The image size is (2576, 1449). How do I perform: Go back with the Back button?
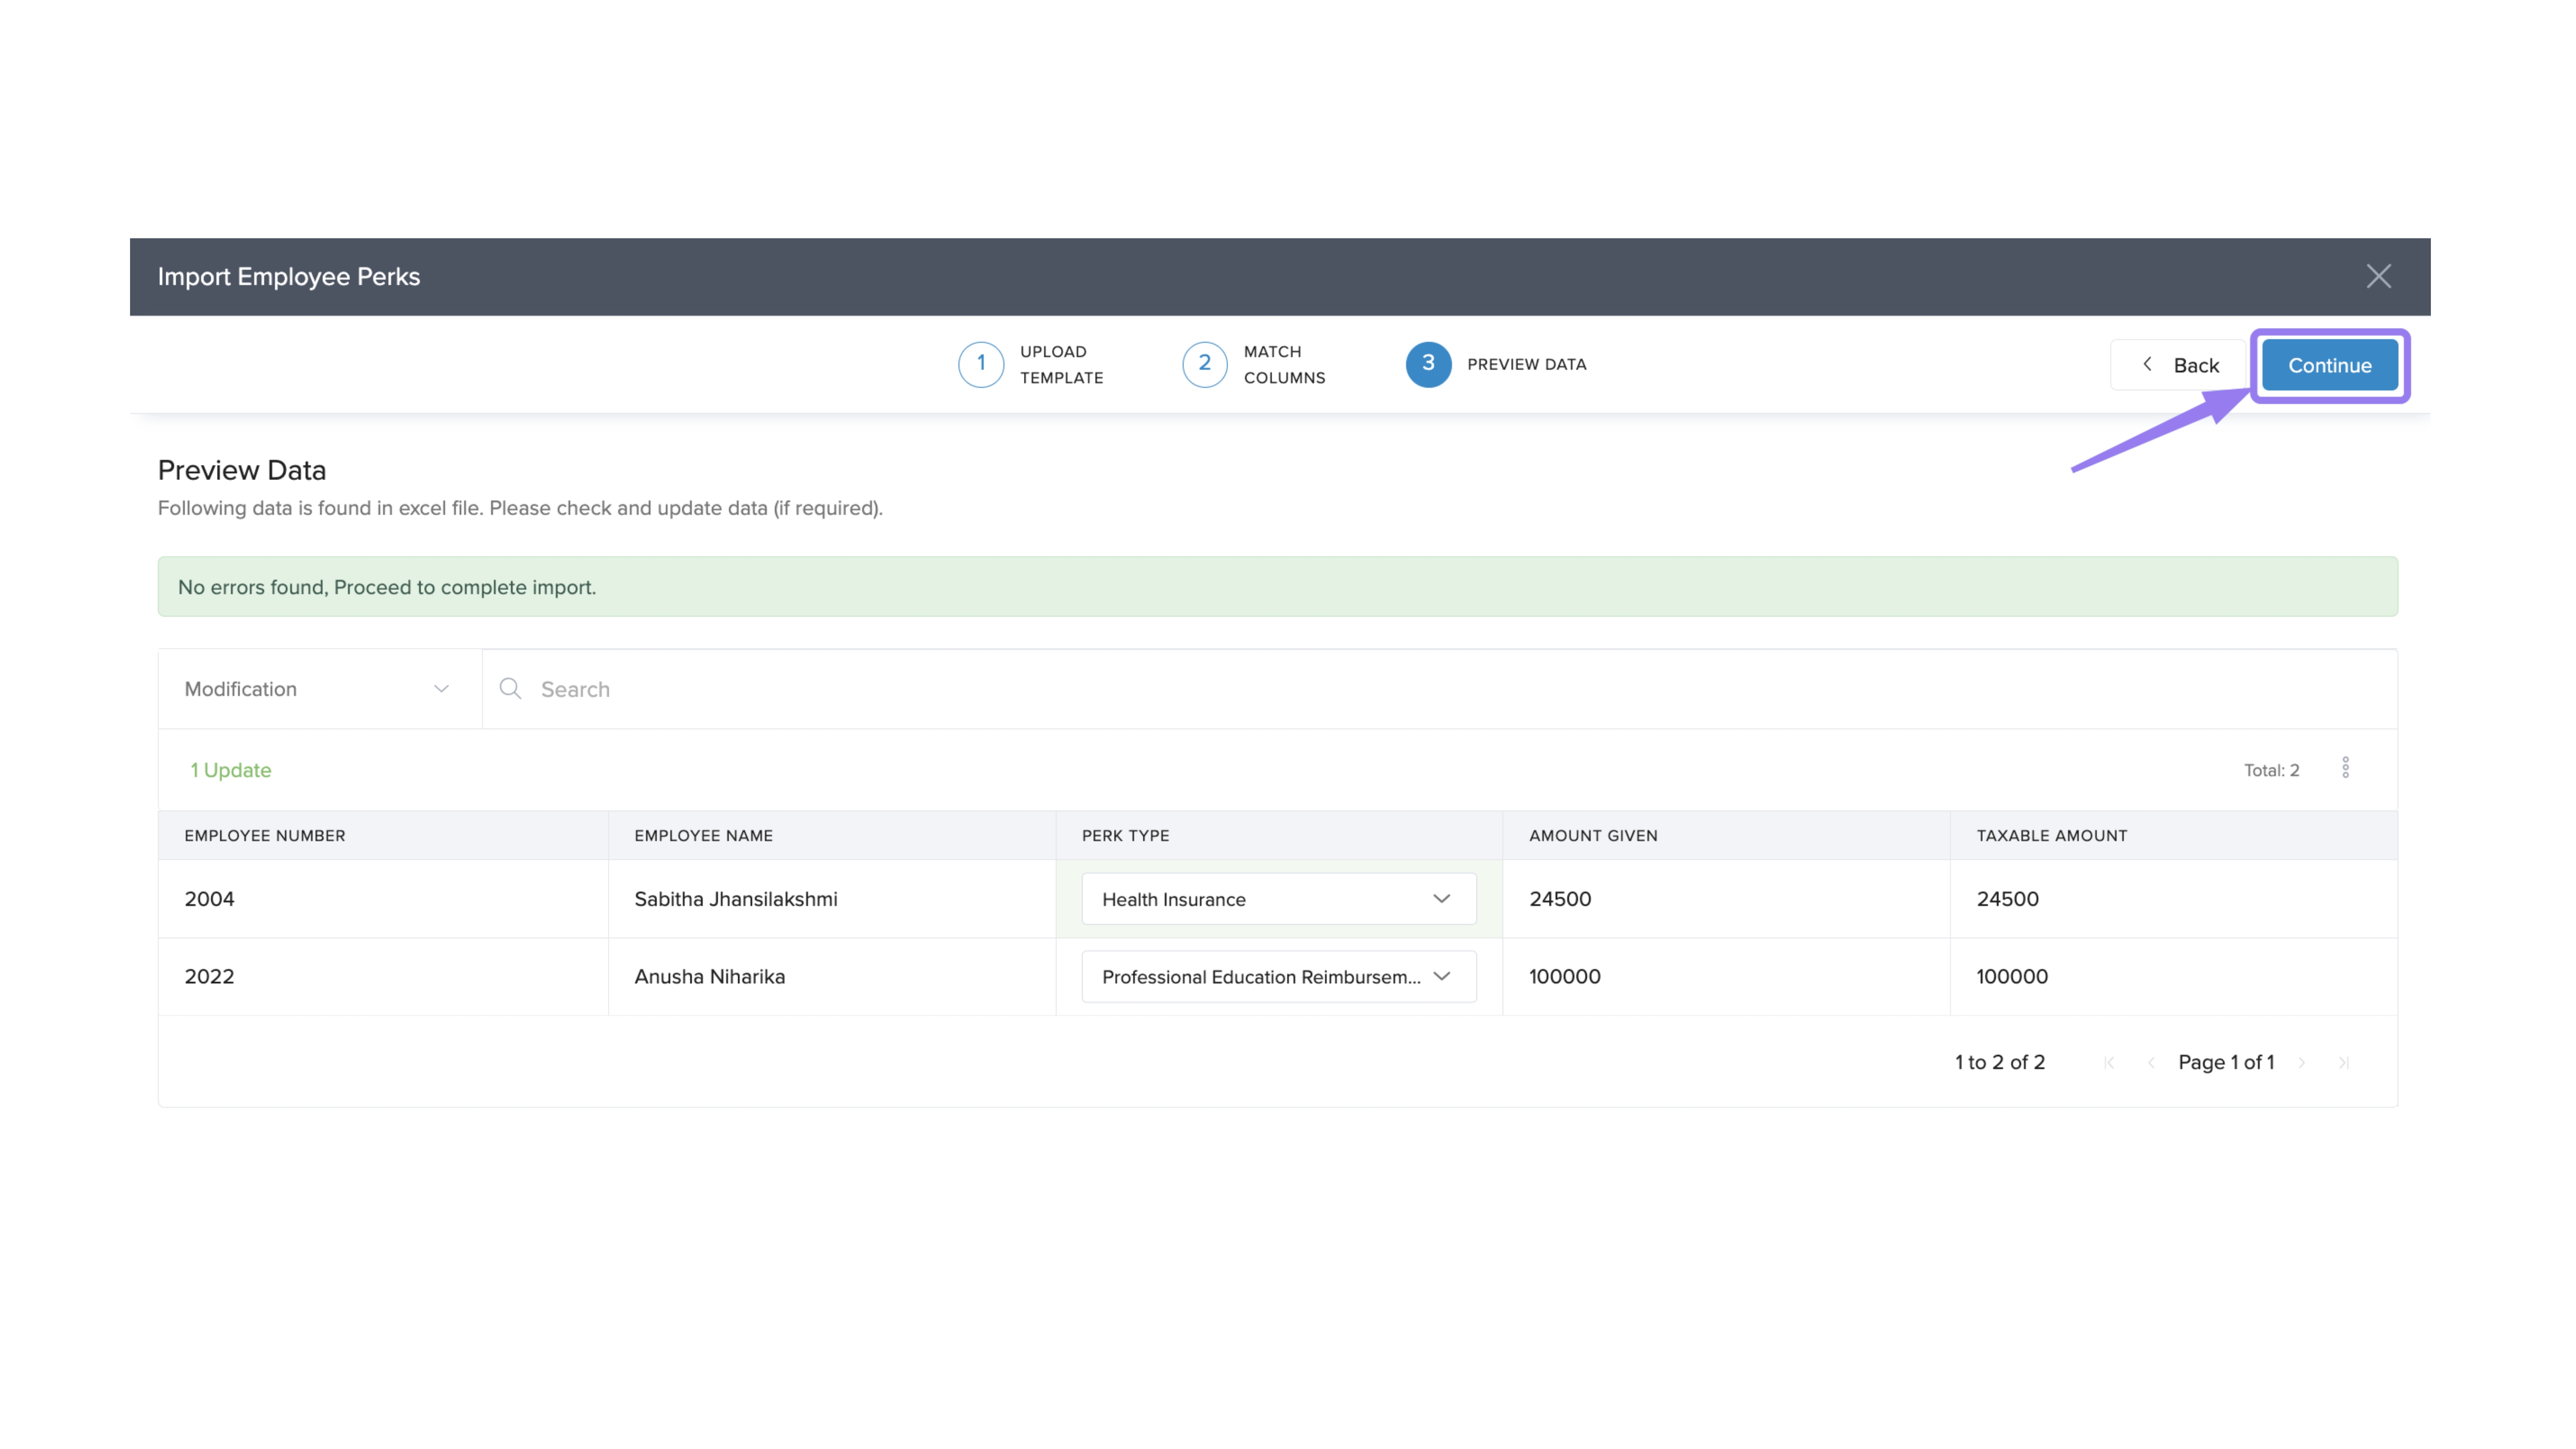pyautogui.click(x=2180, y=366)
